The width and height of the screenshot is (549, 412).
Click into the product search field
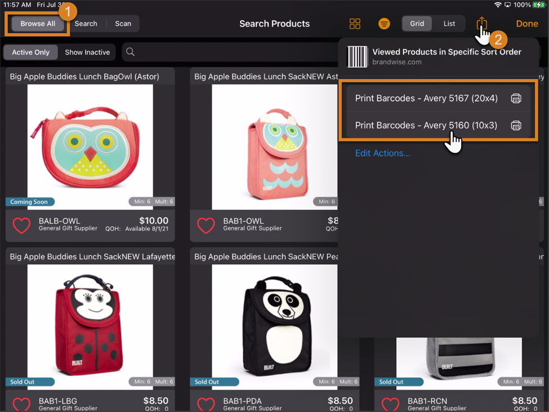[x=230, y=52]
